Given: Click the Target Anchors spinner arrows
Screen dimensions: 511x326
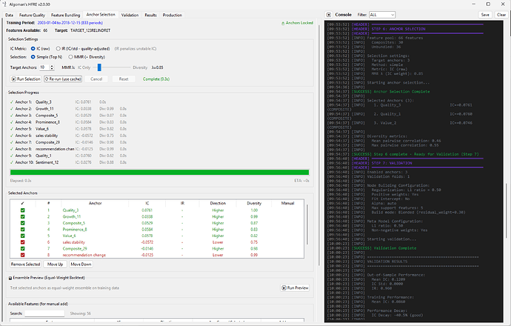Looking at the screenshot, I should point(52,67).
